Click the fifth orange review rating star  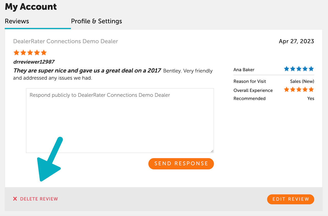coord(44,53)
